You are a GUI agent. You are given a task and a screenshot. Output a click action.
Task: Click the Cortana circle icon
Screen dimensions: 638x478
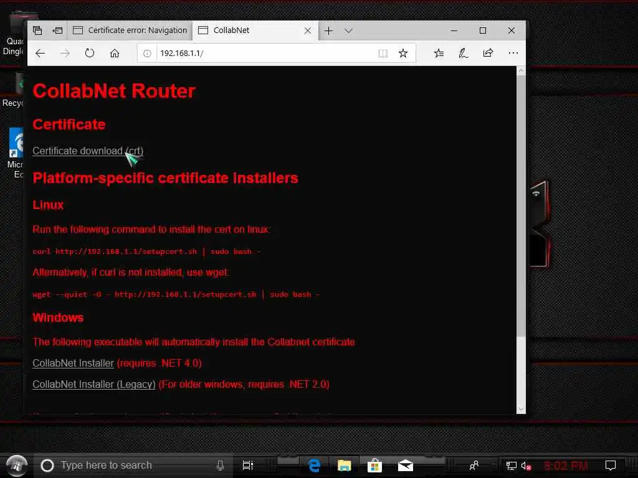tap(47, 466)
